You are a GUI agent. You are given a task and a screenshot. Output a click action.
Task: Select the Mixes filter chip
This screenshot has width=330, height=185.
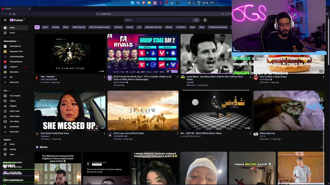(x=66, y=27)
